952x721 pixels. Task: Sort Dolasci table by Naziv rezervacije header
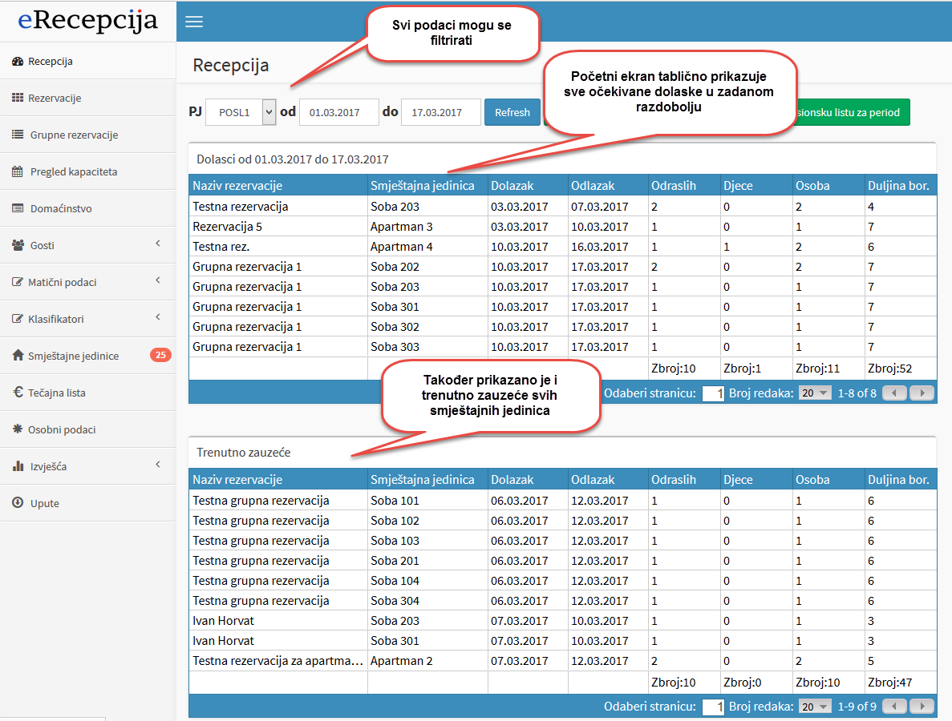coord(278,186)
